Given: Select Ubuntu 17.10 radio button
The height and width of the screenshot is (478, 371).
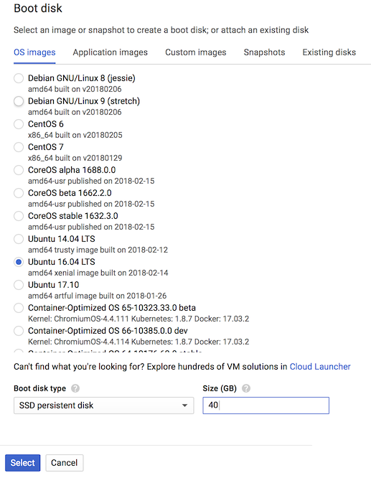Looking at the screenshot, I should tap(19, 285).
